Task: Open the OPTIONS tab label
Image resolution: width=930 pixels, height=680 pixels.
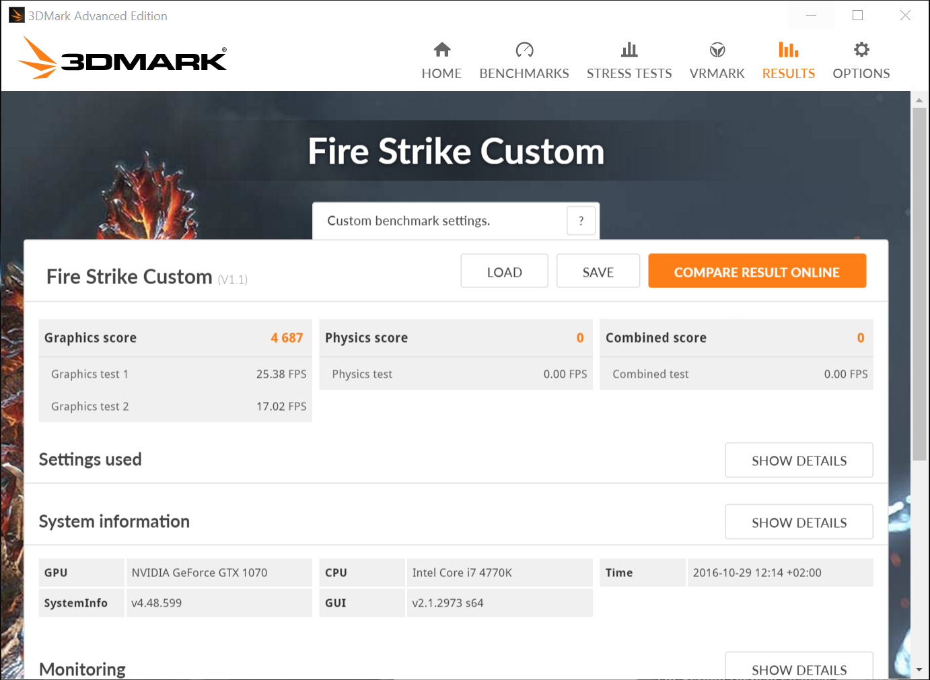Action: coord(861,73)
